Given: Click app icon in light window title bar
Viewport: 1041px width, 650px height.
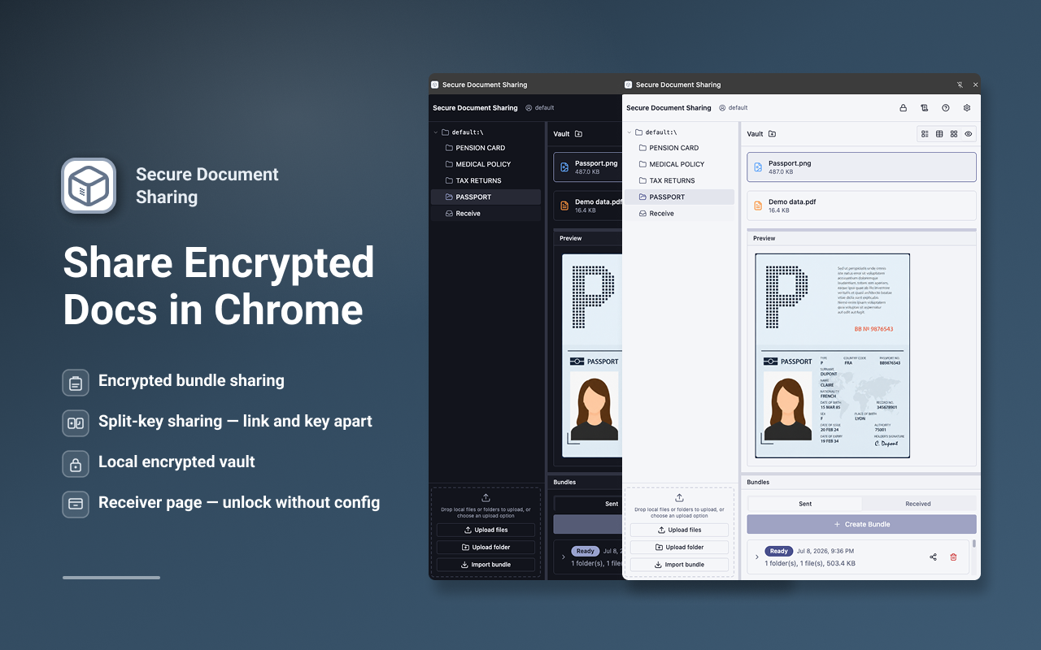Looking at the screenshot, I should [629, 84].
